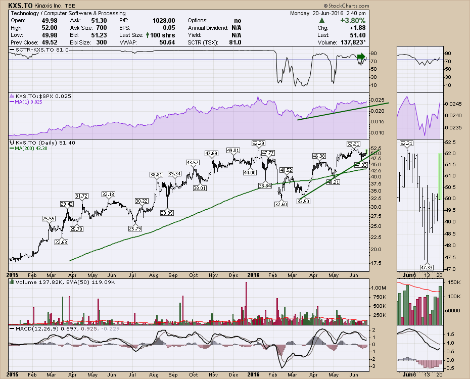Viewport: 470px width, 379px height.
Task: Click the 38.81 price high label
Action: [x=157, y=174]
